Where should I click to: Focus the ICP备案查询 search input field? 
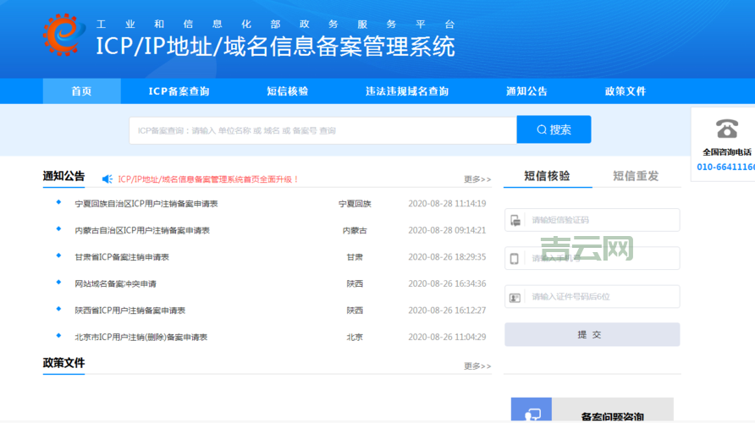322,130
